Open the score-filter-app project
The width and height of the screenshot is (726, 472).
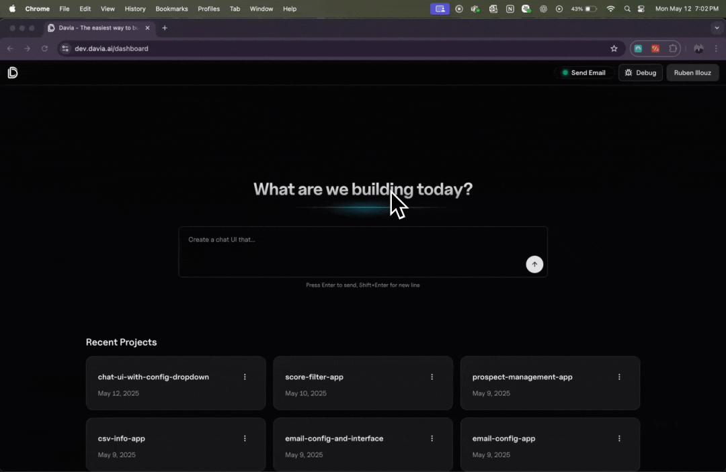click(x=362, y=383)
